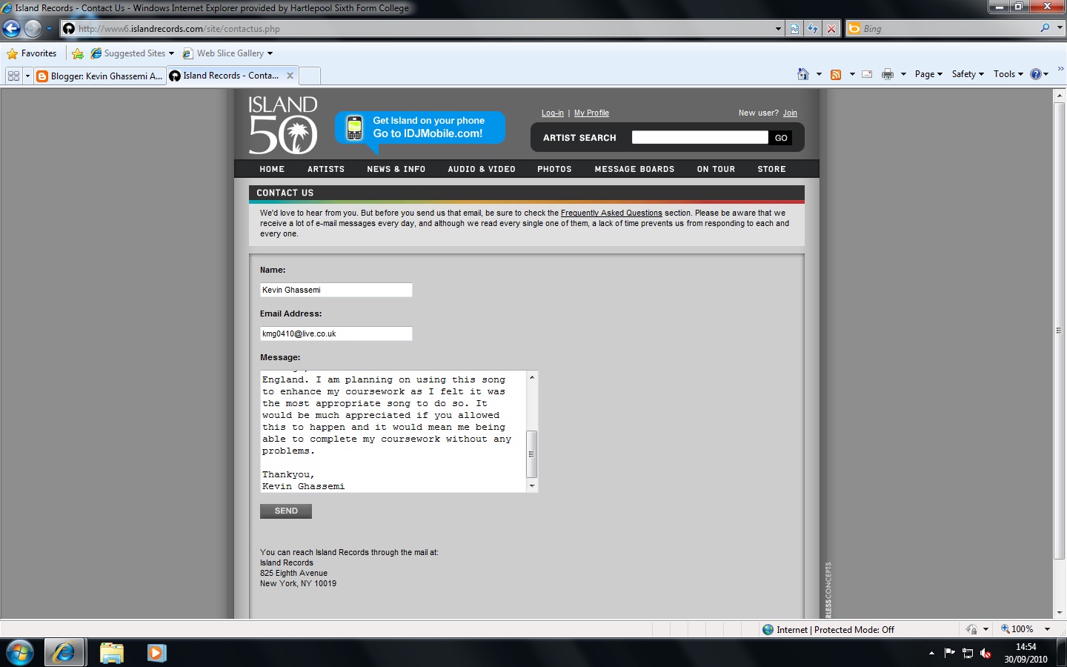Open ON TOUR navigation item
The height and width of the screenshot is (667, 1067).
pos(716,169)
